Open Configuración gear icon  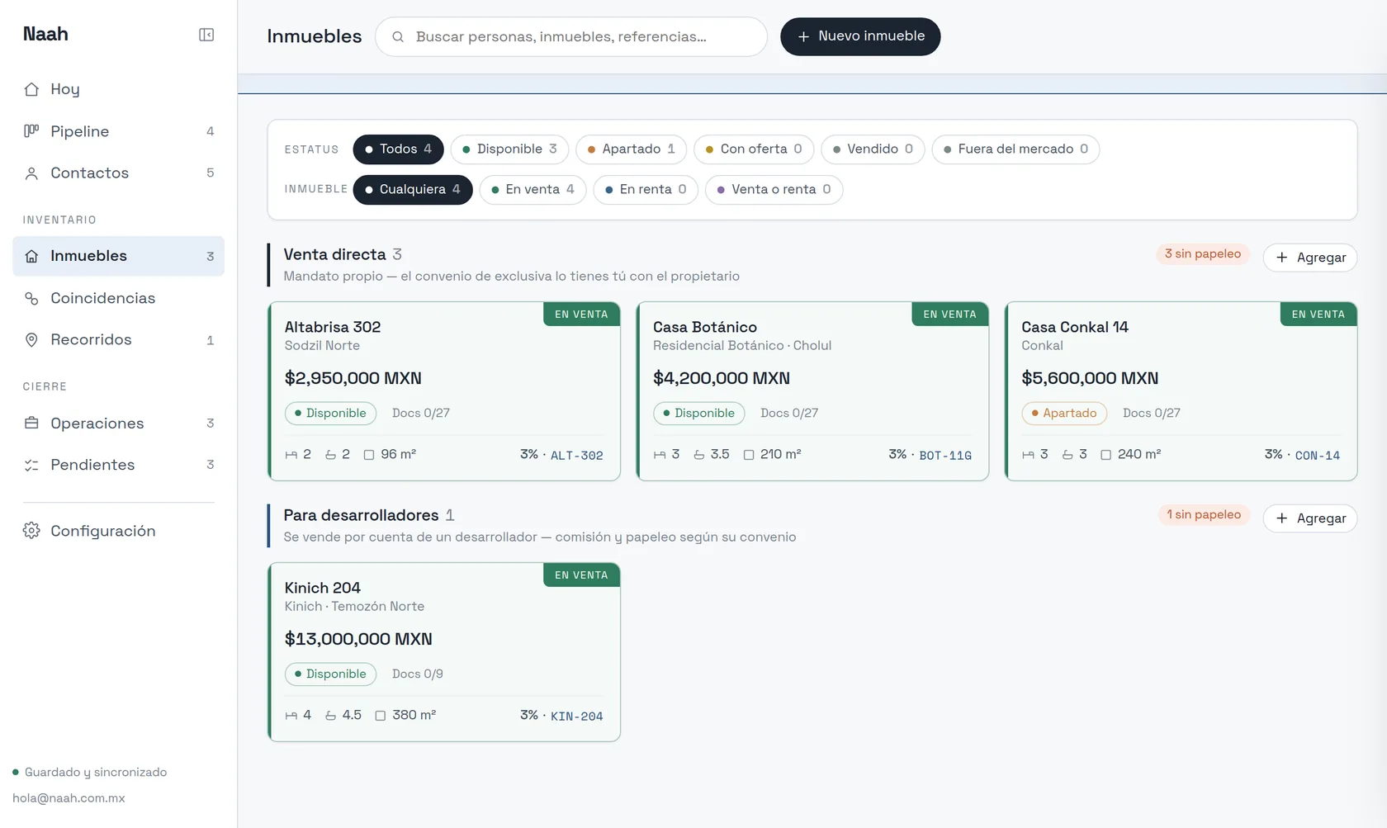click(x=31, y=531)
